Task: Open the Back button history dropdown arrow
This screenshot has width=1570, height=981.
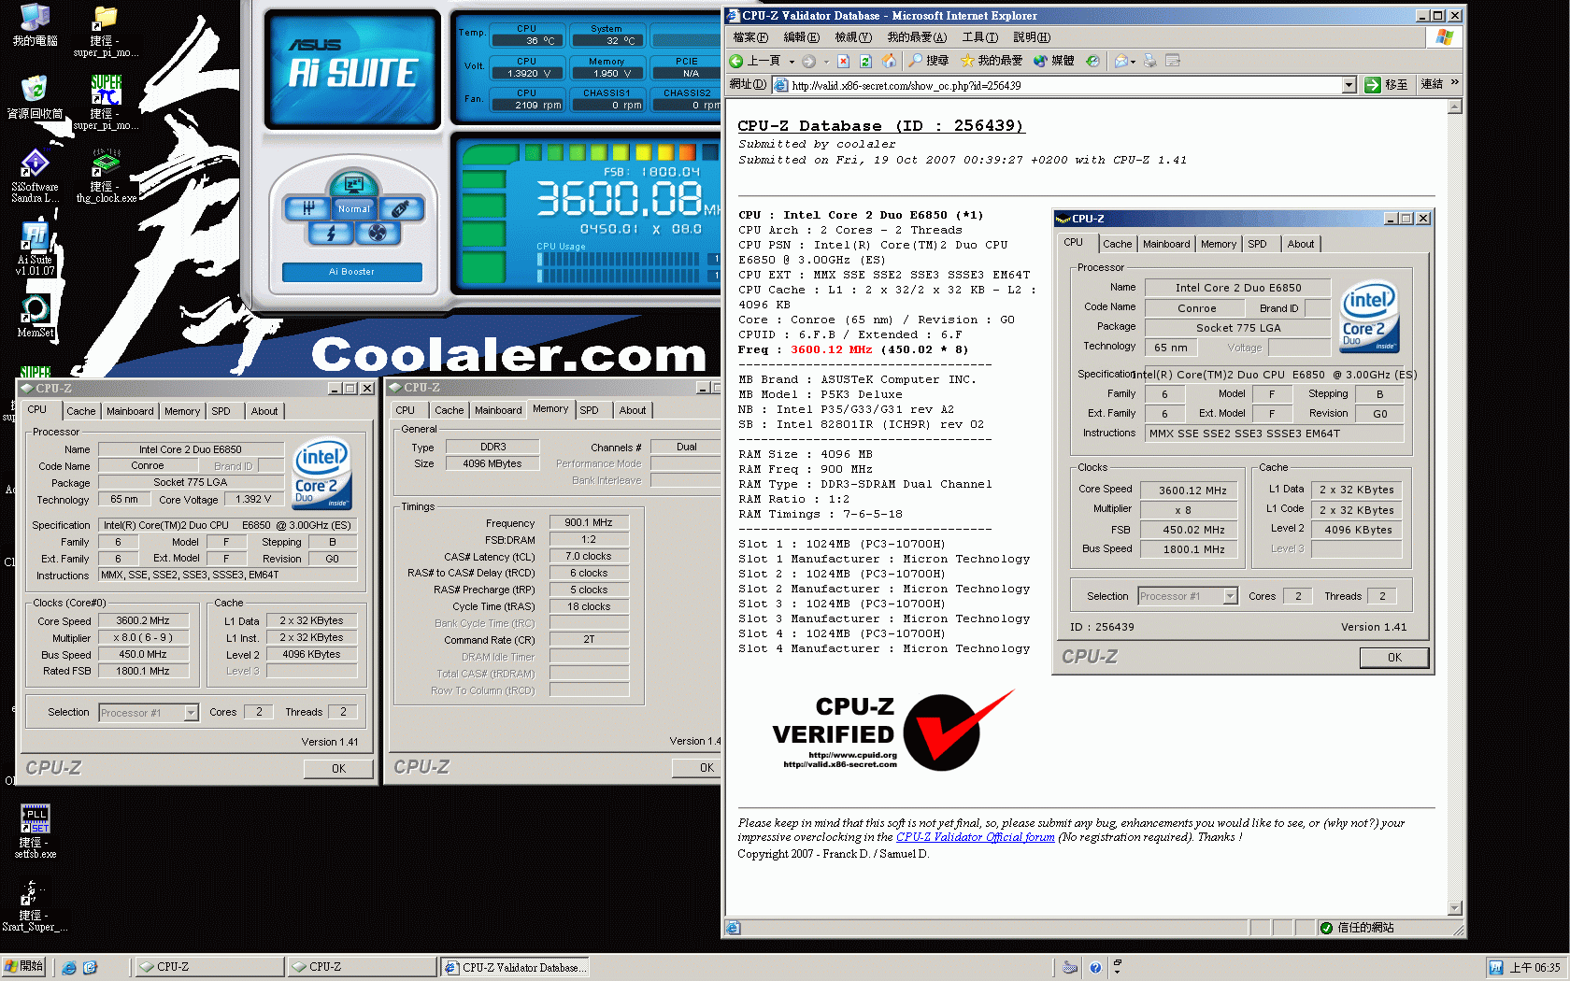Action: 792,62
